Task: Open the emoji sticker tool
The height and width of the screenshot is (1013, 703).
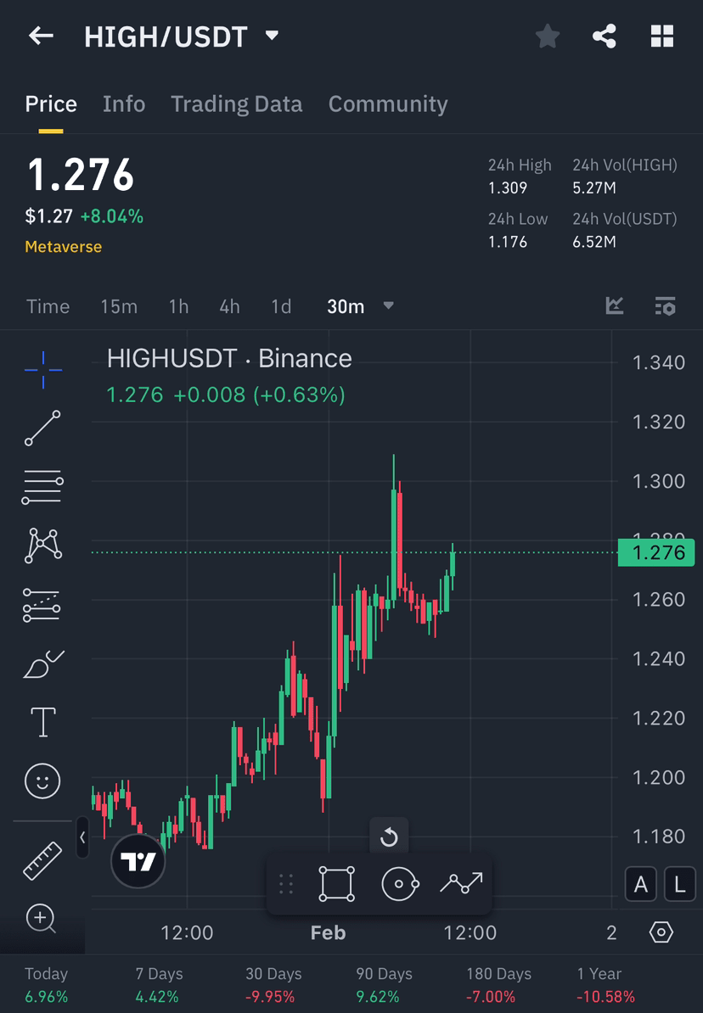Action: click(42, 781)
